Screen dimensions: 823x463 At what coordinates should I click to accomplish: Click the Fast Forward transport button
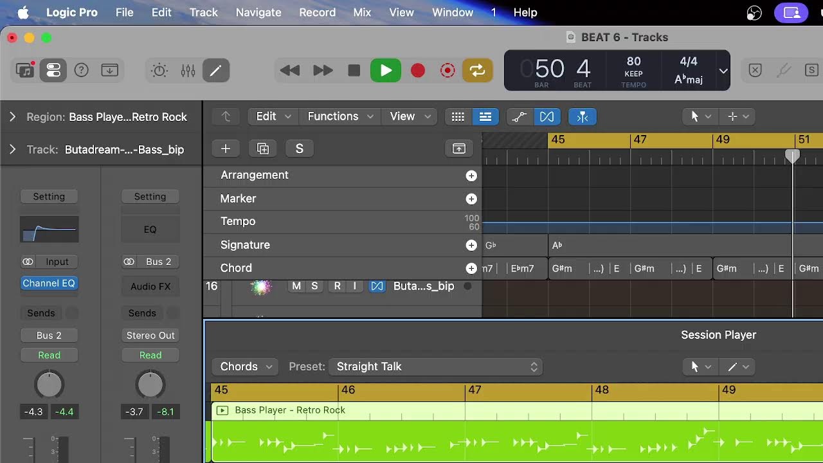click(322, 71)
